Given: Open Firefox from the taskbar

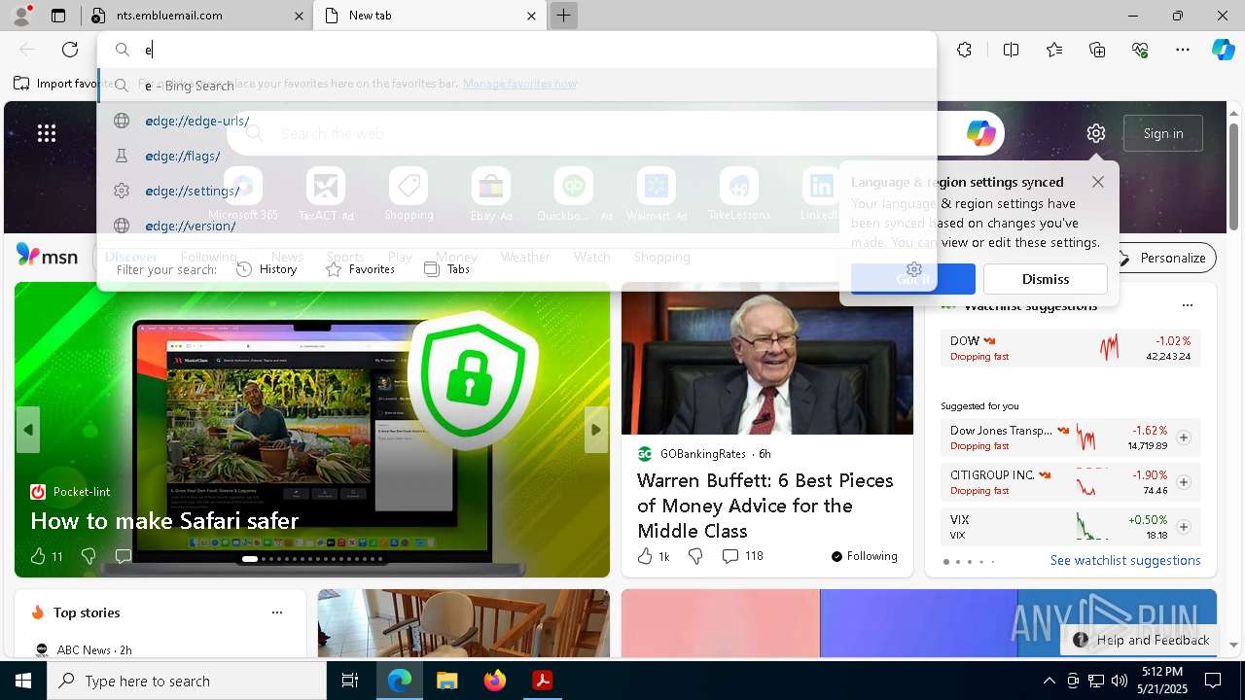Looking at the screenshot, I should [x=495, y=681].
